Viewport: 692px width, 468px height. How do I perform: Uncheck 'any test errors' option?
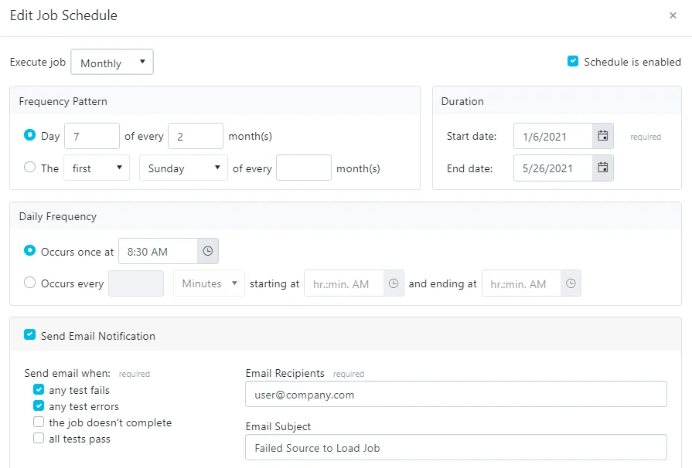pos(39,406)
